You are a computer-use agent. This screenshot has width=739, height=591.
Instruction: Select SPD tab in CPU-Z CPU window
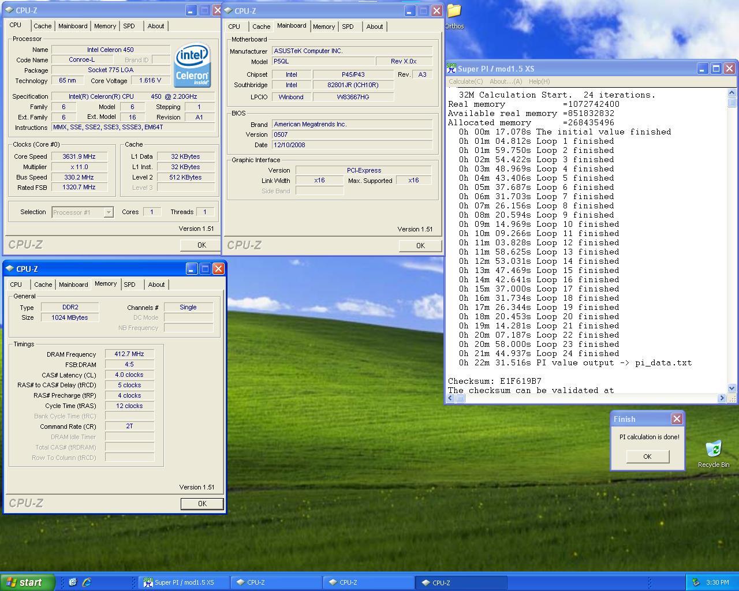click(x=129, y=26)
